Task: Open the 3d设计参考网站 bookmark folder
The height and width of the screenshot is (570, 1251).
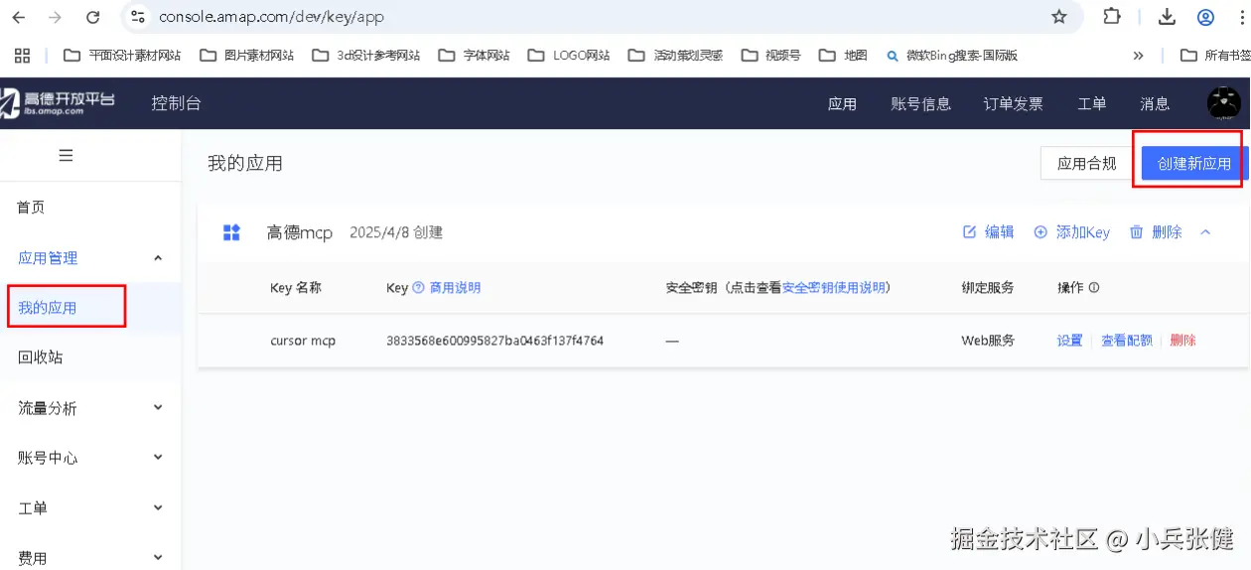Action: tap(365, 56)
